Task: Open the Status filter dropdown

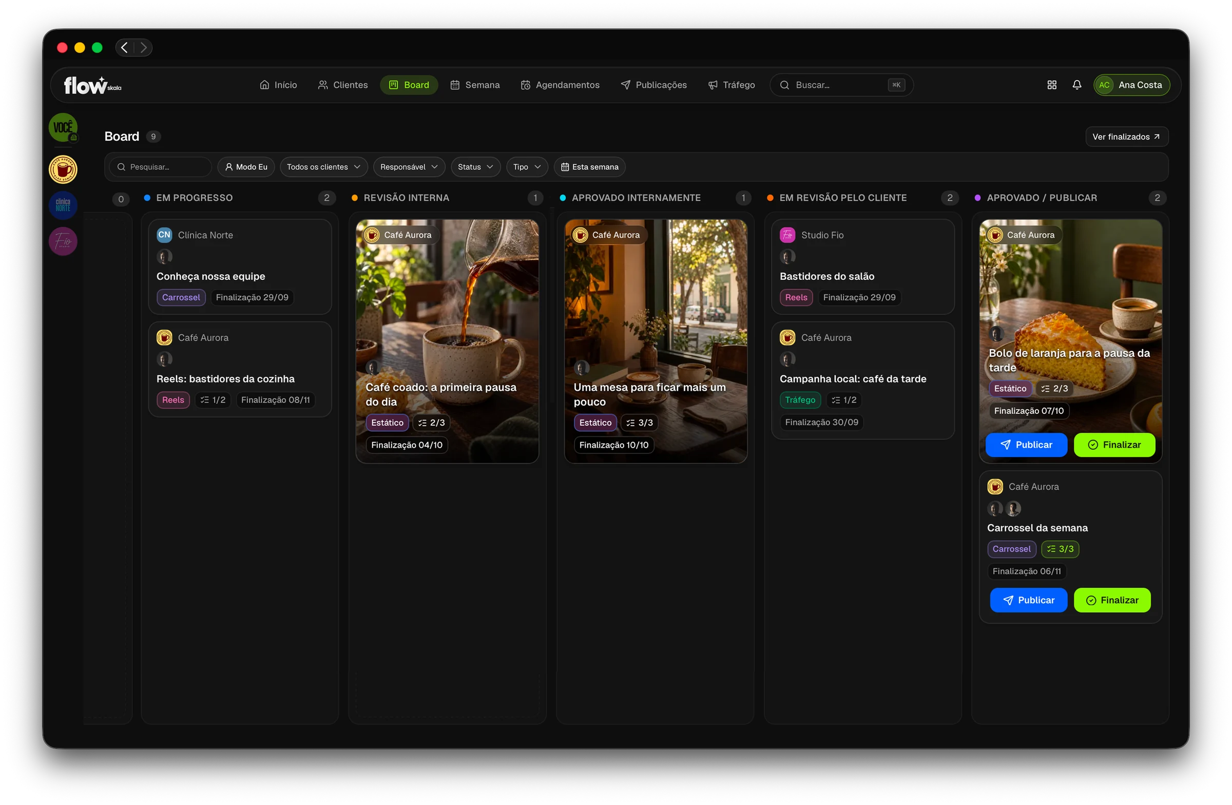Action: coord(475,167)
